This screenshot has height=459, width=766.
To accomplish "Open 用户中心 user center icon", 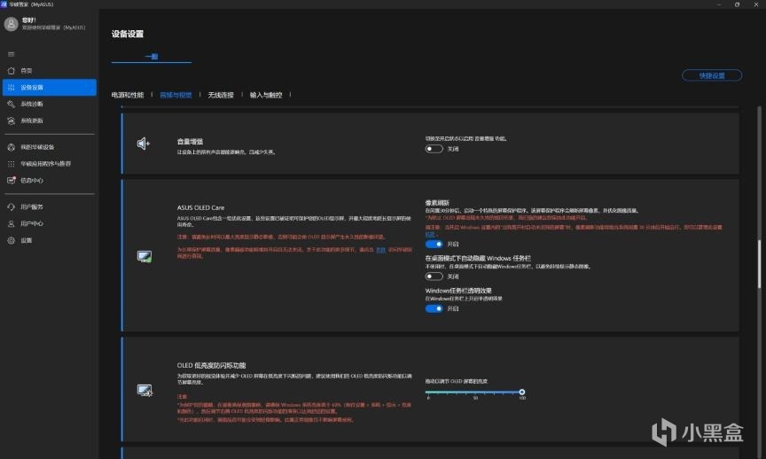I will pyautogui.click(x=12, y=223).
